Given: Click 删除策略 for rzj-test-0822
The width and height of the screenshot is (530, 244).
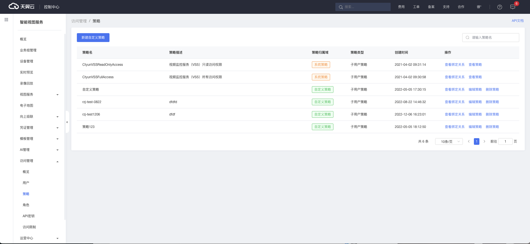Looking at the screenshot, I should click(x=492, y=102).
